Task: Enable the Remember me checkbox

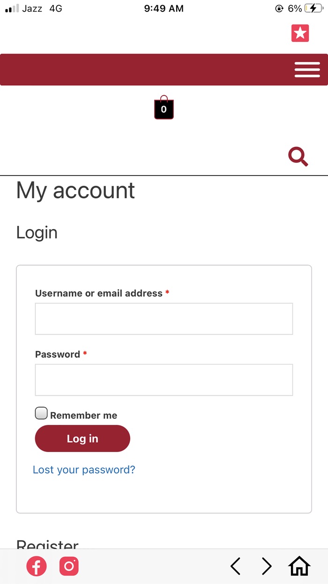Action: [x=41, y=414]
